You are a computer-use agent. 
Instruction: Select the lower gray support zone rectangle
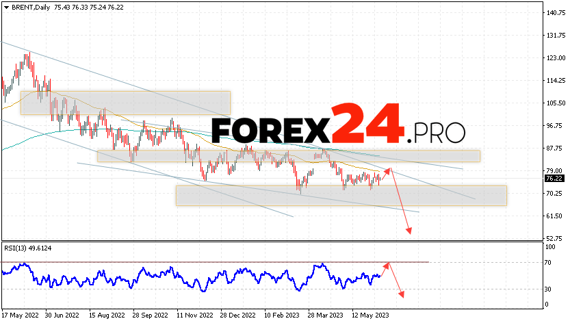point(341,196)
